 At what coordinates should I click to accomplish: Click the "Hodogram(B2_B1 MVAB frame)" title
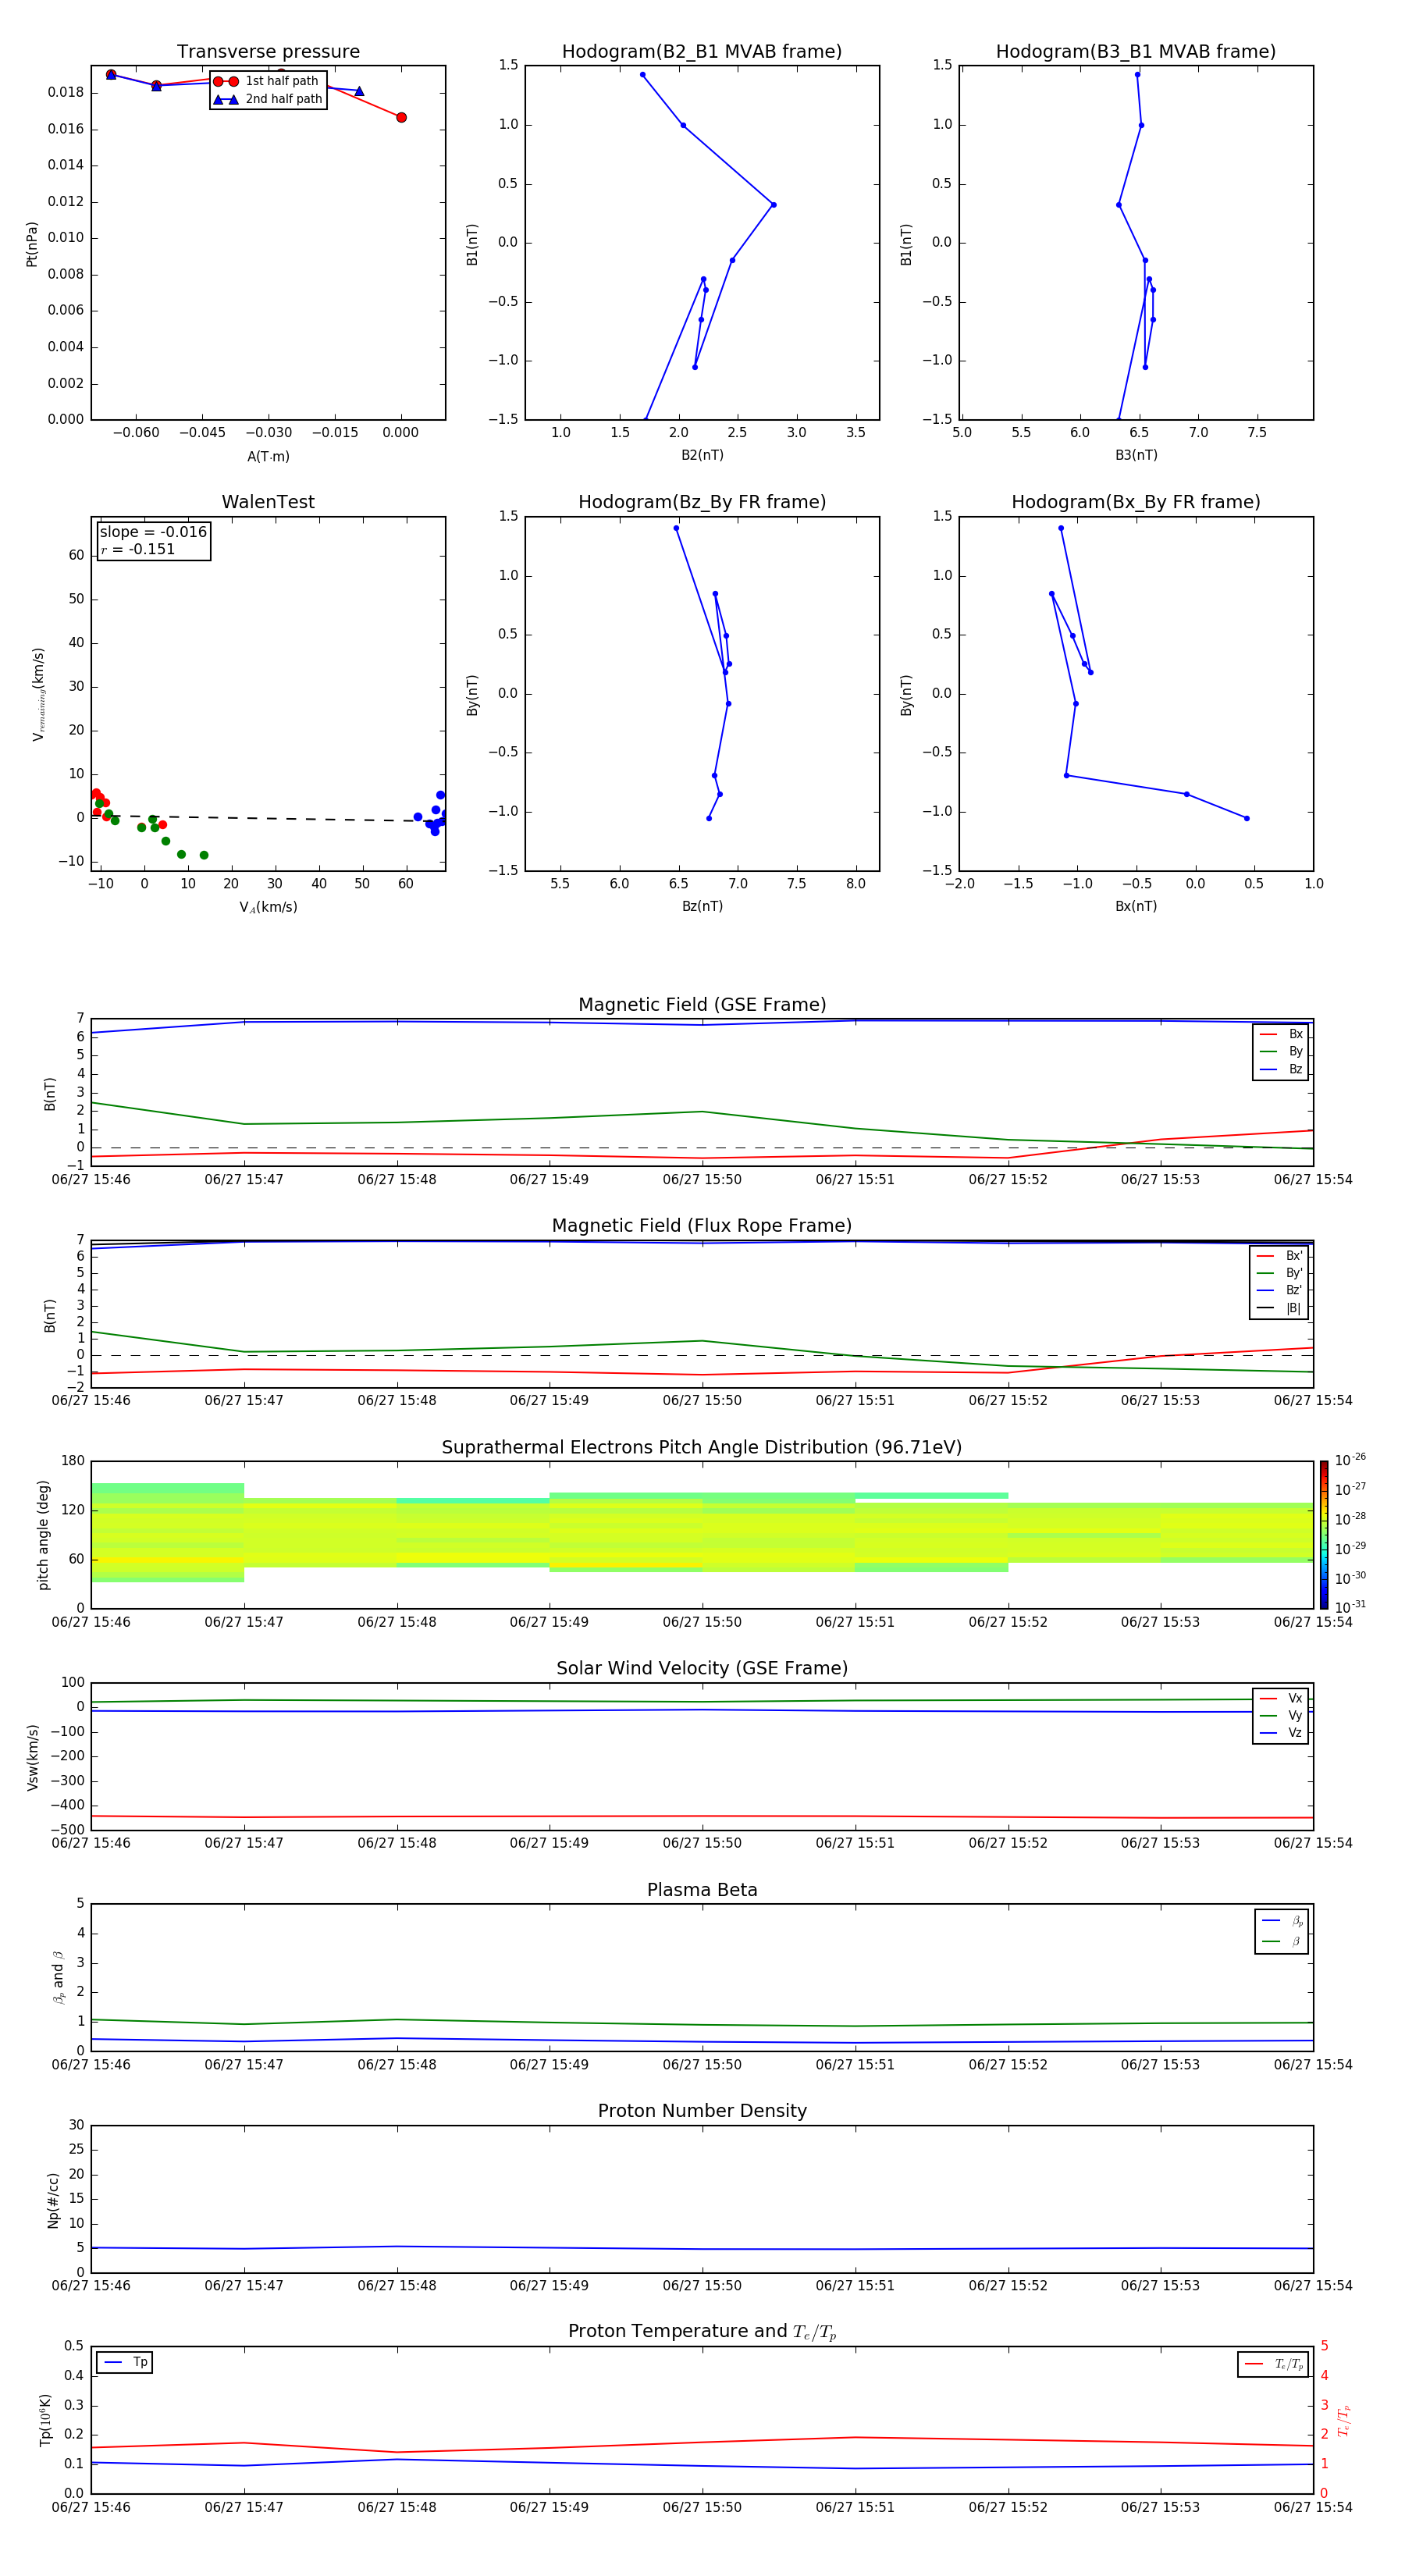pos(702,52)
